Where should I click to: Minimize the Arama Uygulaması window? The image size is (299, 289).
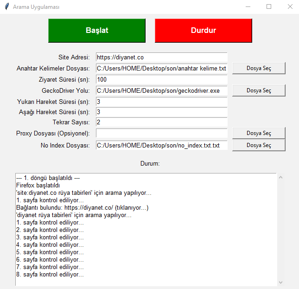248,6
